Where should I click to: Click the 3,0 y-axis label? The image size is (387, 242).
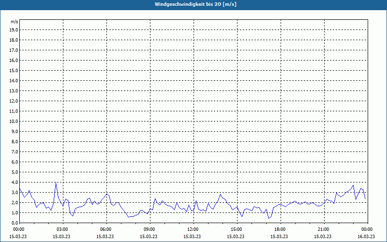click(15, 192)
